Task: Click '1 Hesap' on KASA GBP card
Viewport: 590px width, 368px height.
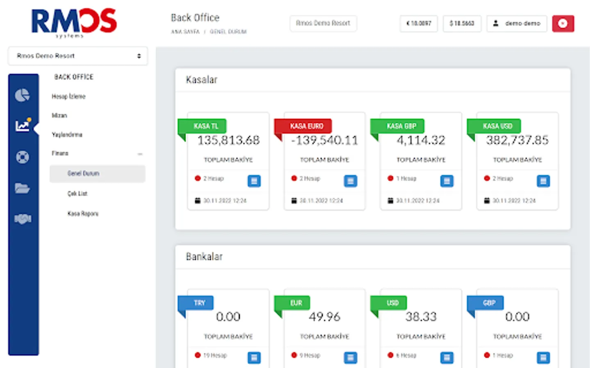Action: point(406,179)
